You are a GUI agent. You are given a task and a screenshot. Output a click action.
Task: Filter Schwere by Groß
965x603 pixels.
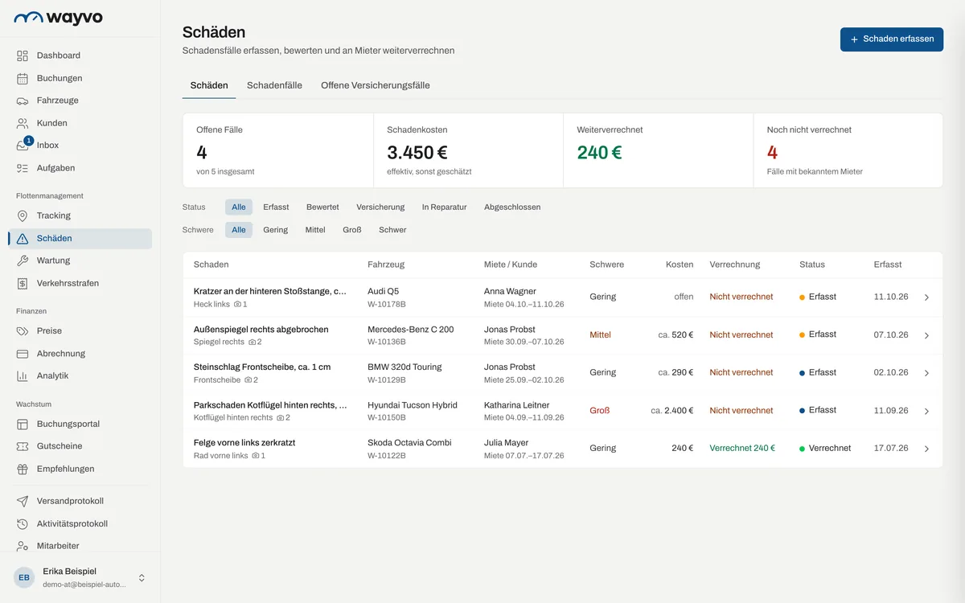[x=352, y=230]
